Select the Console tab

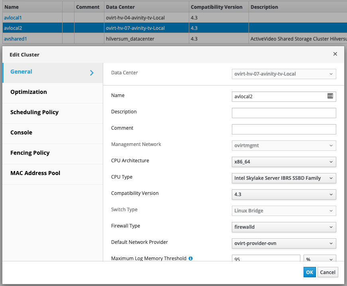pyautogui.click(x=22, y=132)
